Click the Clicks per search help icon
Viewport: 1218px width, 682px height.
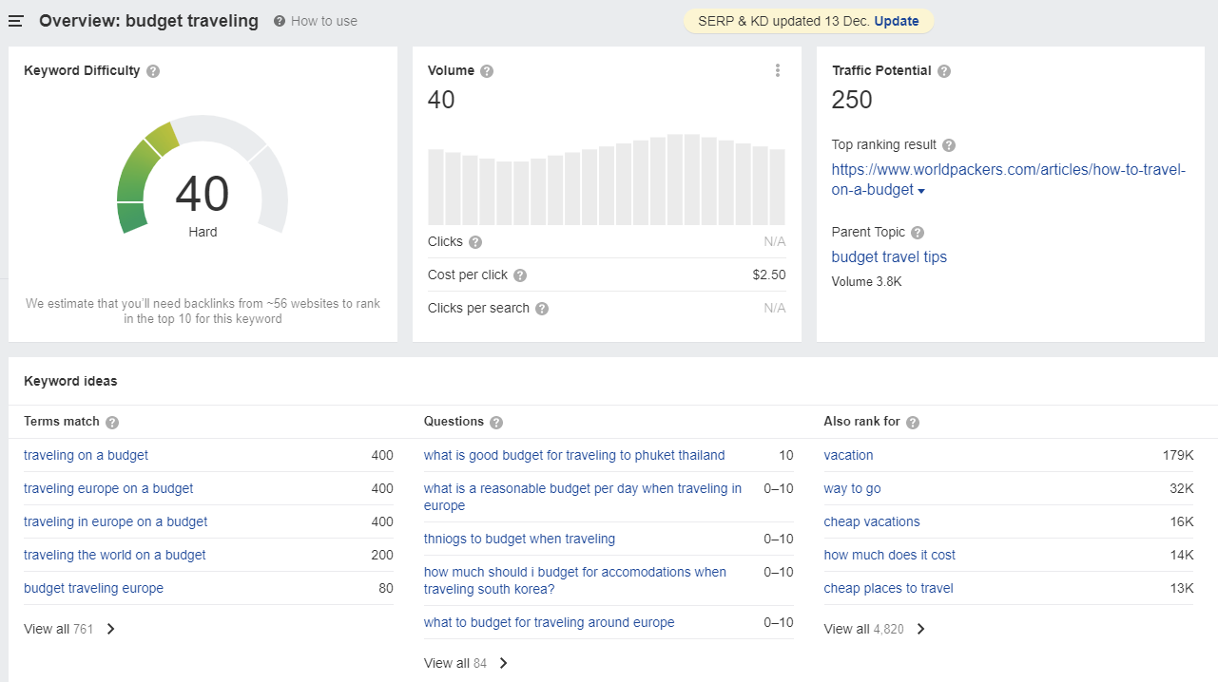[x=541, y=309]
